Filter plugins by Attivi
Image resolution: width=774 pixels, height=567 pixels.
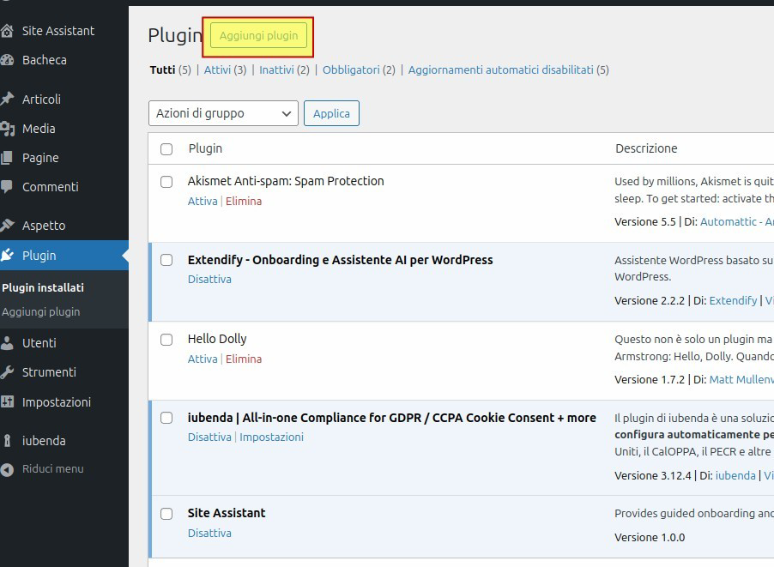click(x=217, y=70)
